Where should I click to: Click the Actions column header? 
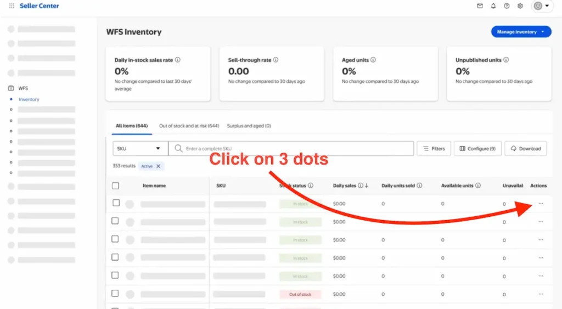click(538, 186)
